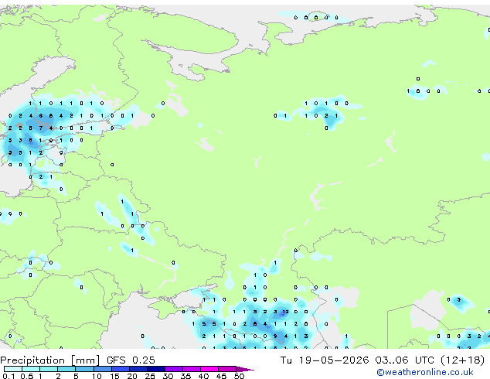Click the "(12+18)" forecast offset text
Screen dimensions: 490x379
point(463,360)
